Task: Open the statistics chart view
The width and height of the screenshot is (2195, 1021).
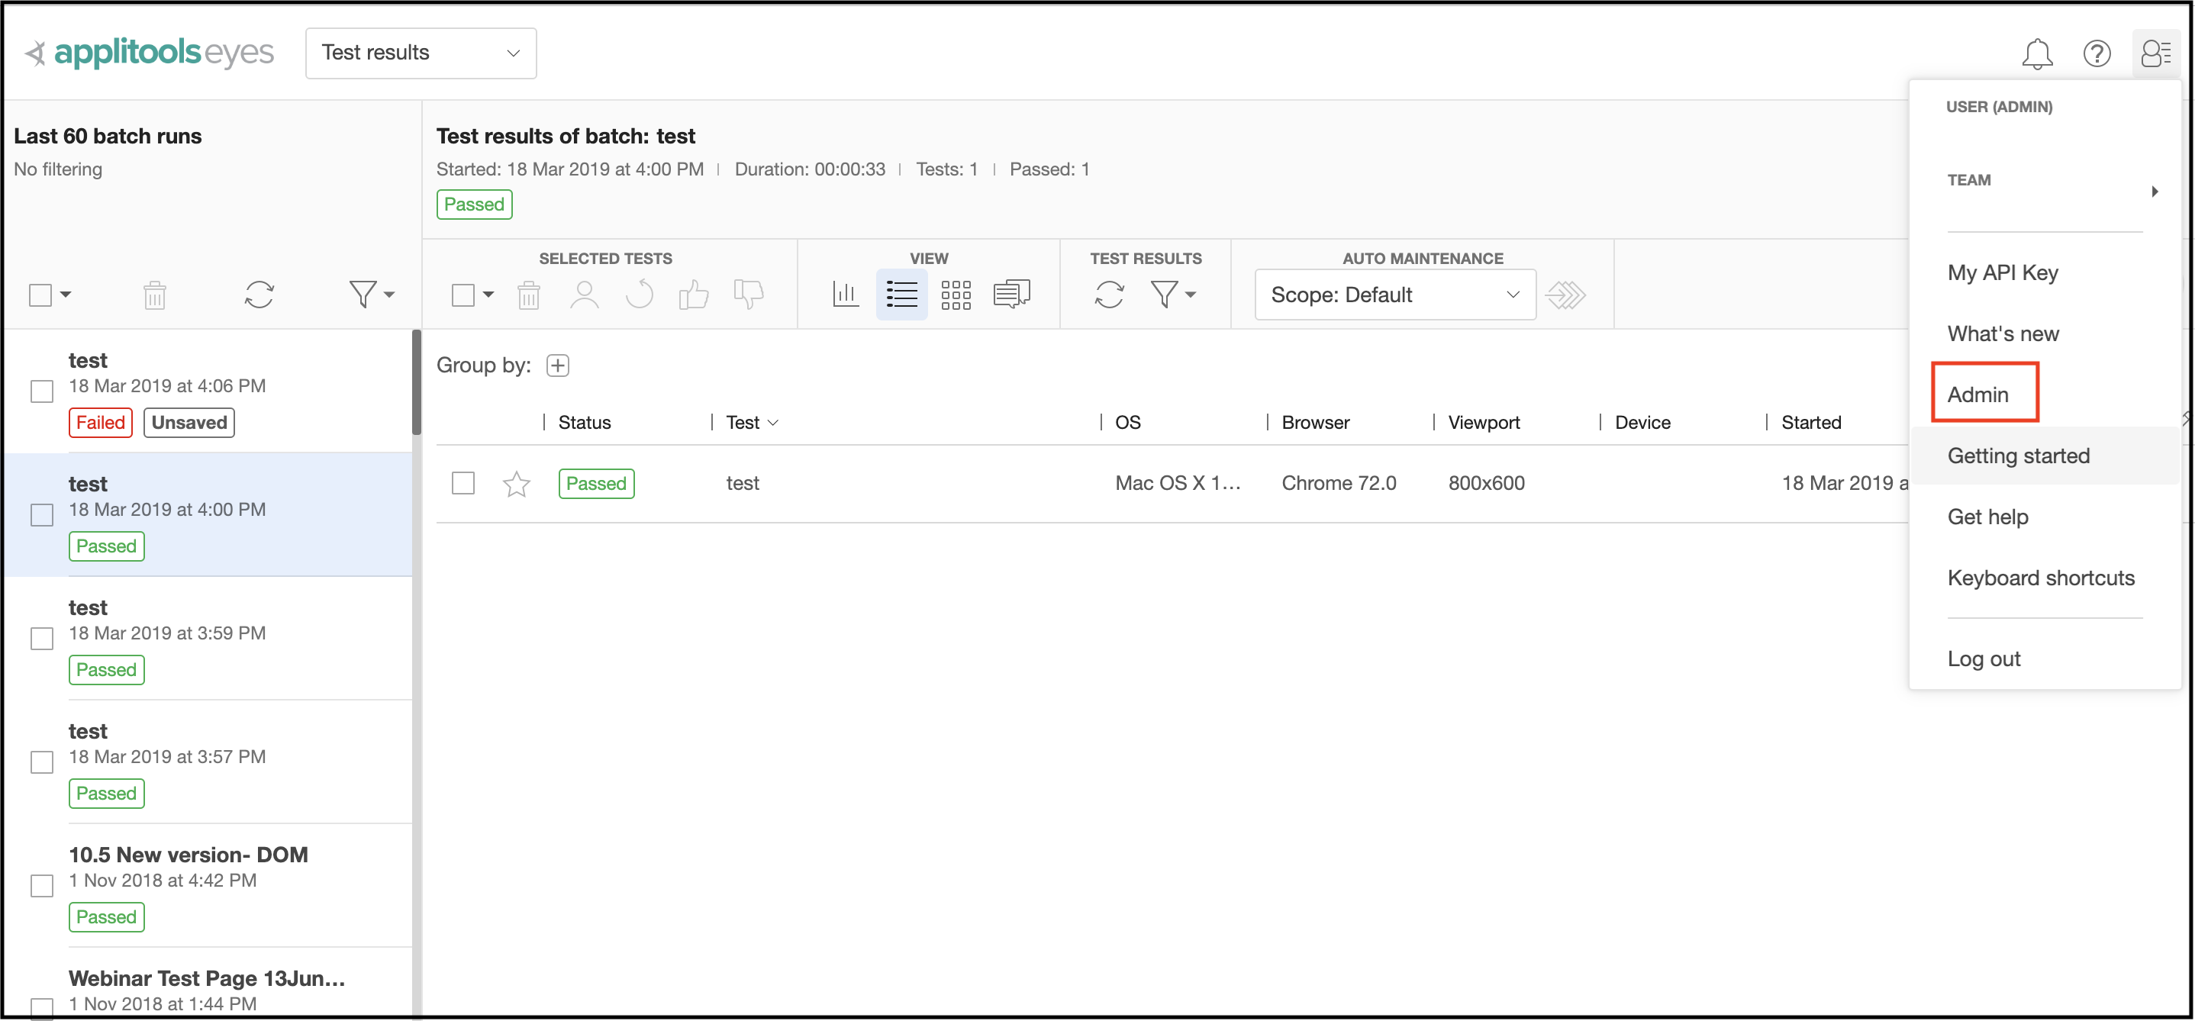Action: (846, 294)
